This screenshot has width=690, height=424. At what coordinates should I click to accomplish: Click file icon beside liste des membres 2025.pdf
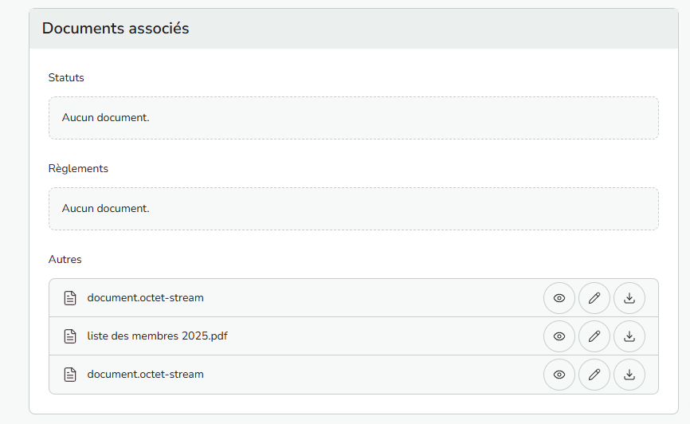[70, 336]
